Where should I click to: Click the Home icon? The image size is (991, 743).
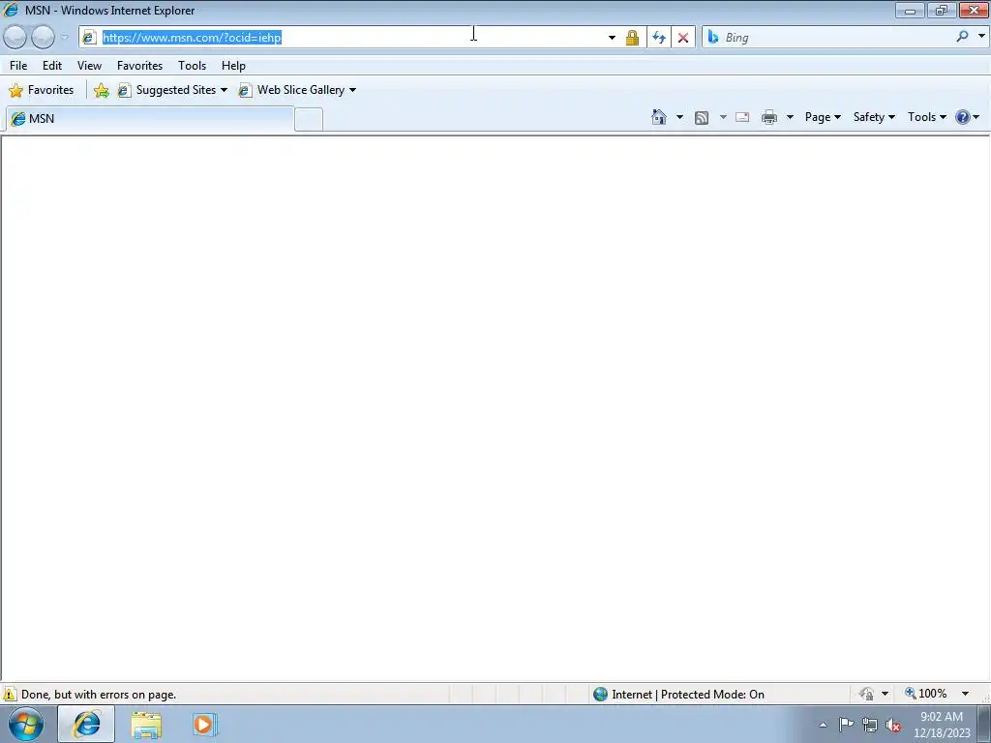pyautogui.click(x=659, y=117)
